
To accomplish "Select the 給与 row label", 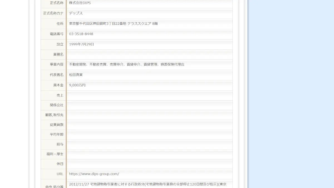I will click(x=60, y=144).
